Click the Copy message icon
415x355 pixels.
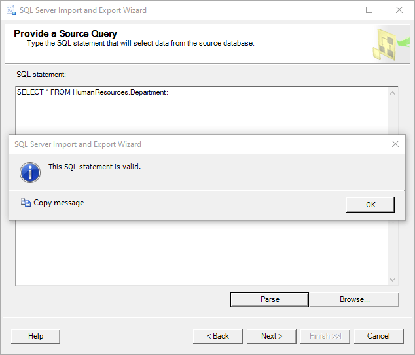point(26,203)
